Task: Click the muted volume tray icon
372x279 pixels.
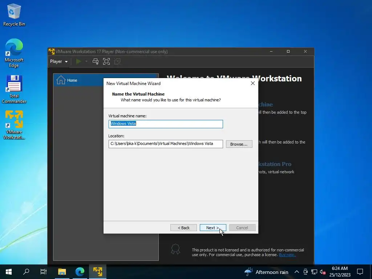Action: click(323, 272)
